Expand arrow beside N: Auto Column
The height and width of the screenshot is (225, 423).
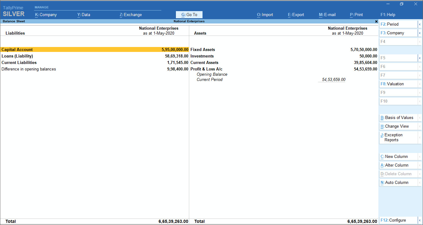(x=420, y=182)
